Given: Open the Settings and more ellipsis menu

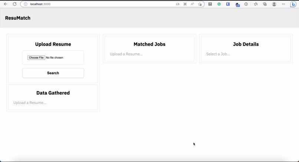Looking at the screenshot, I should point(283,4).
